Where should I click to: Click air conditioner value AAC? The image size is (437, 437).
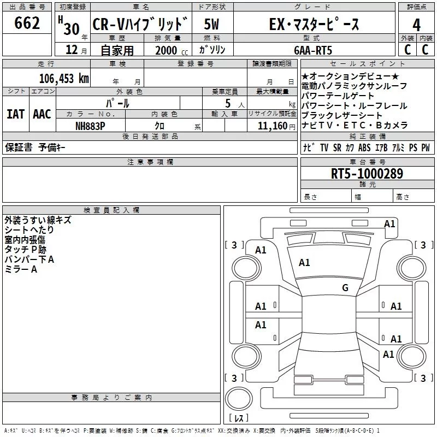[x=42, y=114]
